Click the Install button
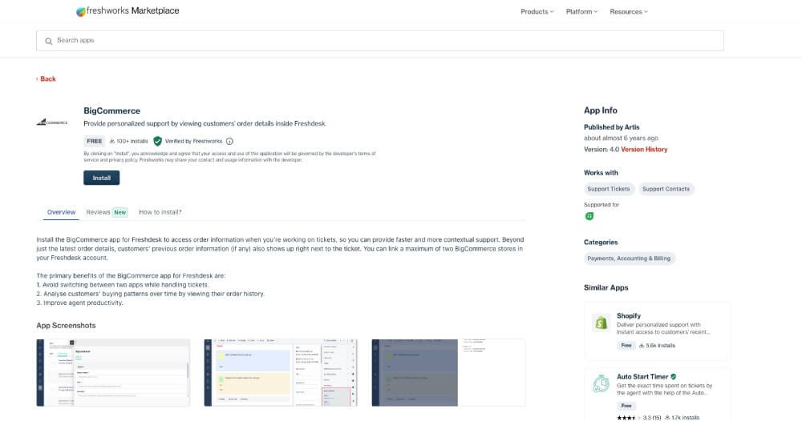The width and height of the screenshot is (802, 421). [101, 178]
